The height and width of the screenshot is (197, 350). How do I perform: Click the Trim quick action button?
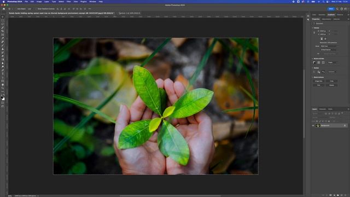pos(318,85)
